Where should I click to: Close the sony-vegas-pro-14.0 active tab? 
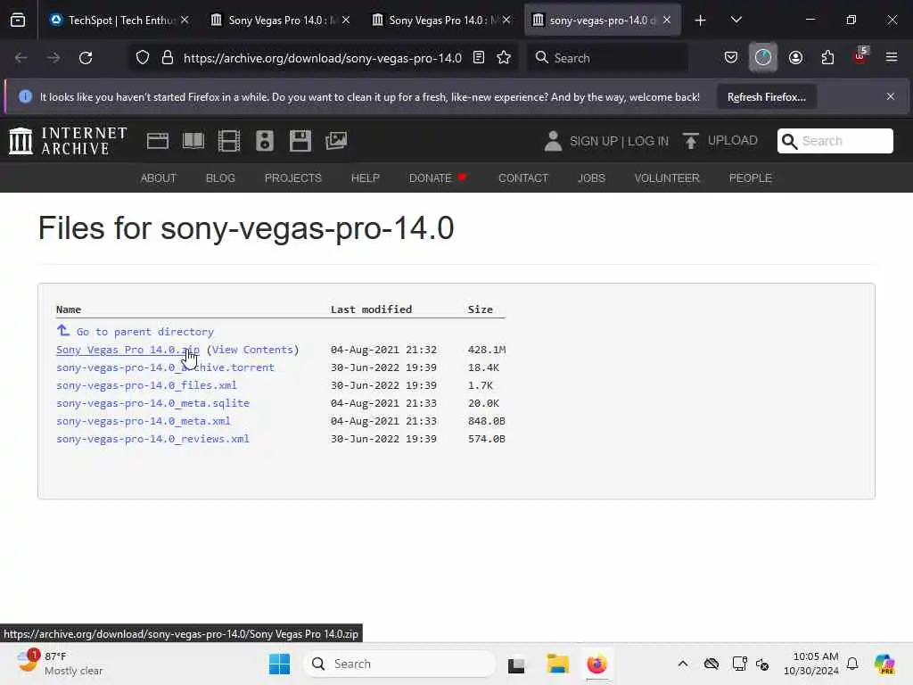tap(667, 21)
